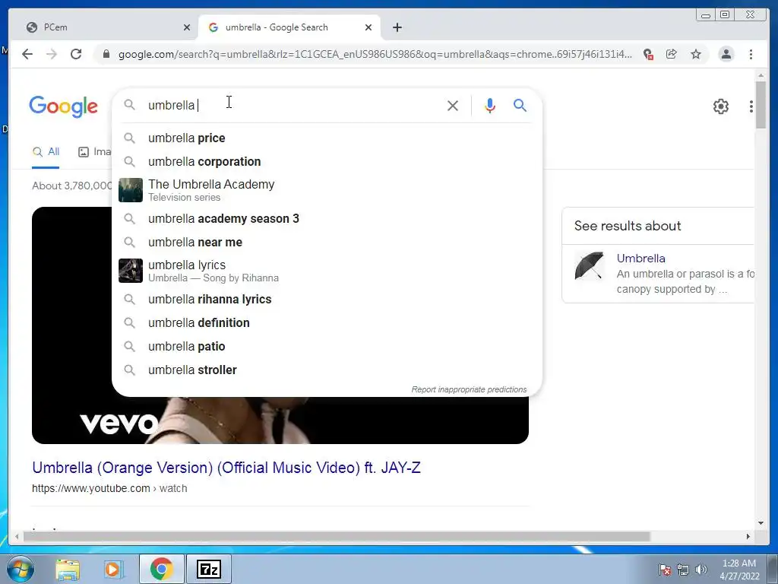Open the 7-Zip taskbar button

[x=208, y=570]
